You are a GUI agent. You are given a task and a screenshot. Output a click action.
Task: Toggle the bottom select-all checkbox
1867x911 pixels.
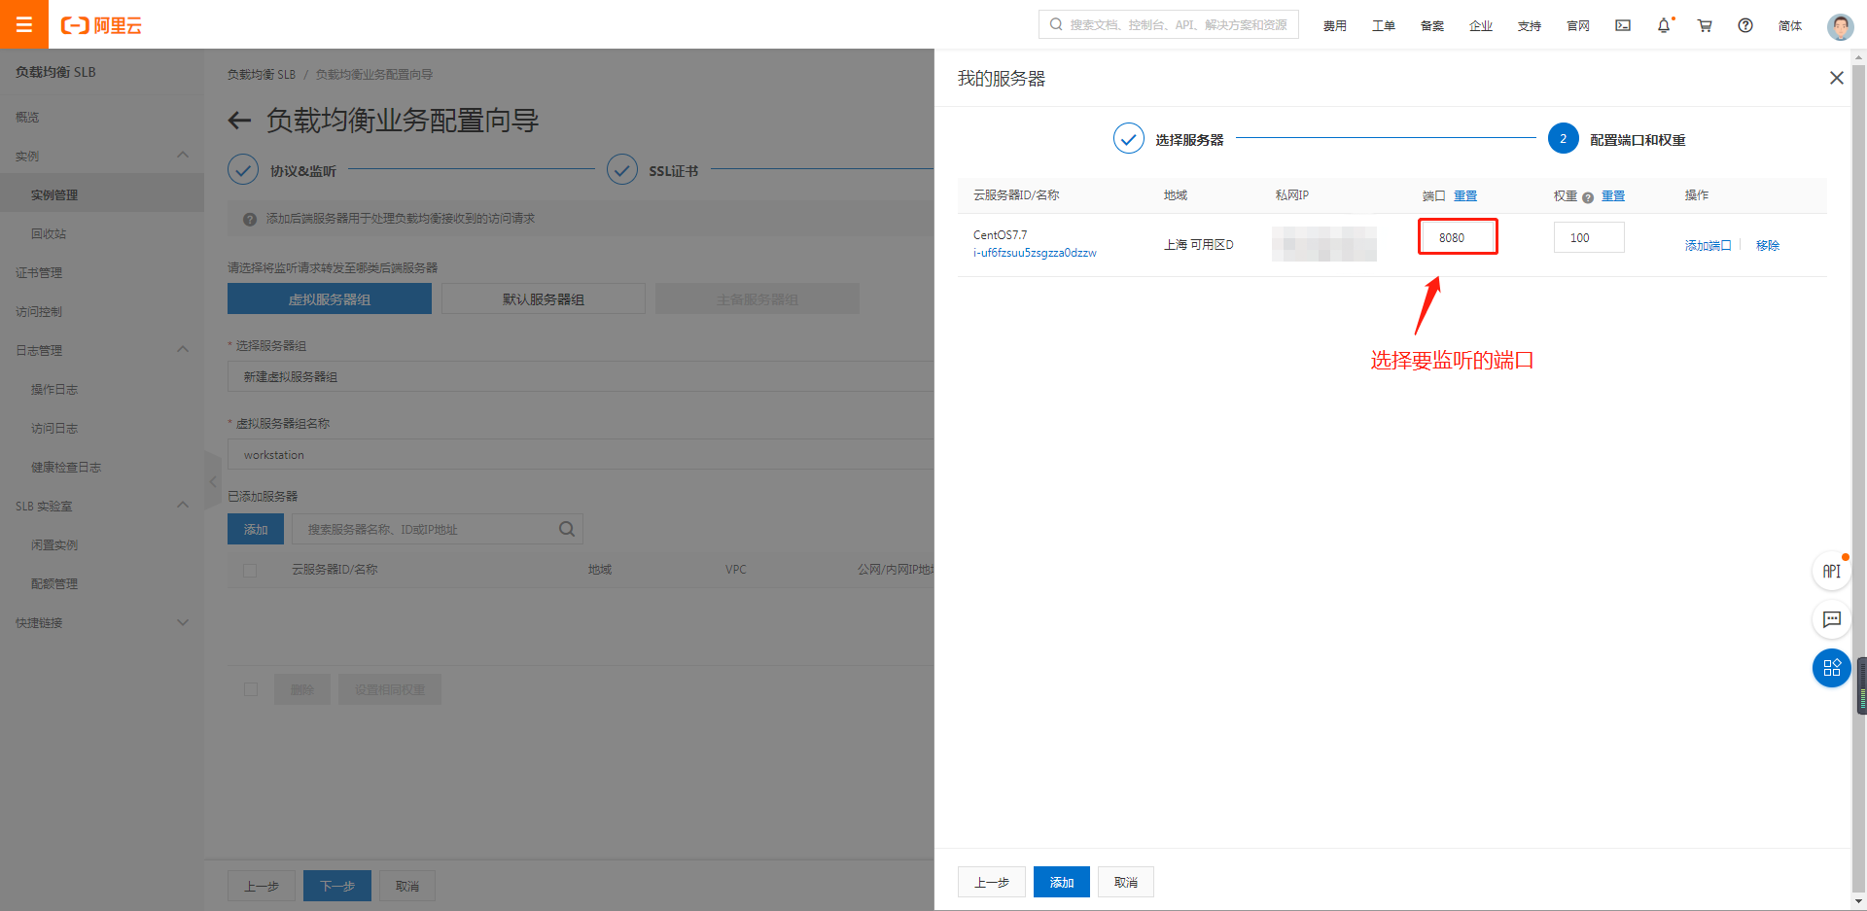251,689
